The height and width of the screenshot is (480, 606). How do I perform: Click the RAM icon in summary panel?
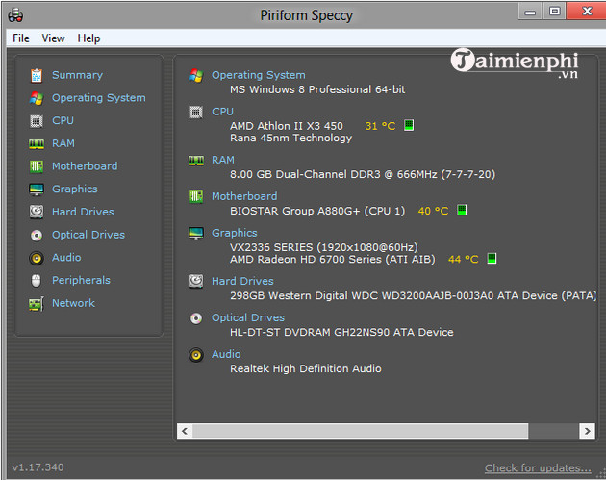pos(196,161)
